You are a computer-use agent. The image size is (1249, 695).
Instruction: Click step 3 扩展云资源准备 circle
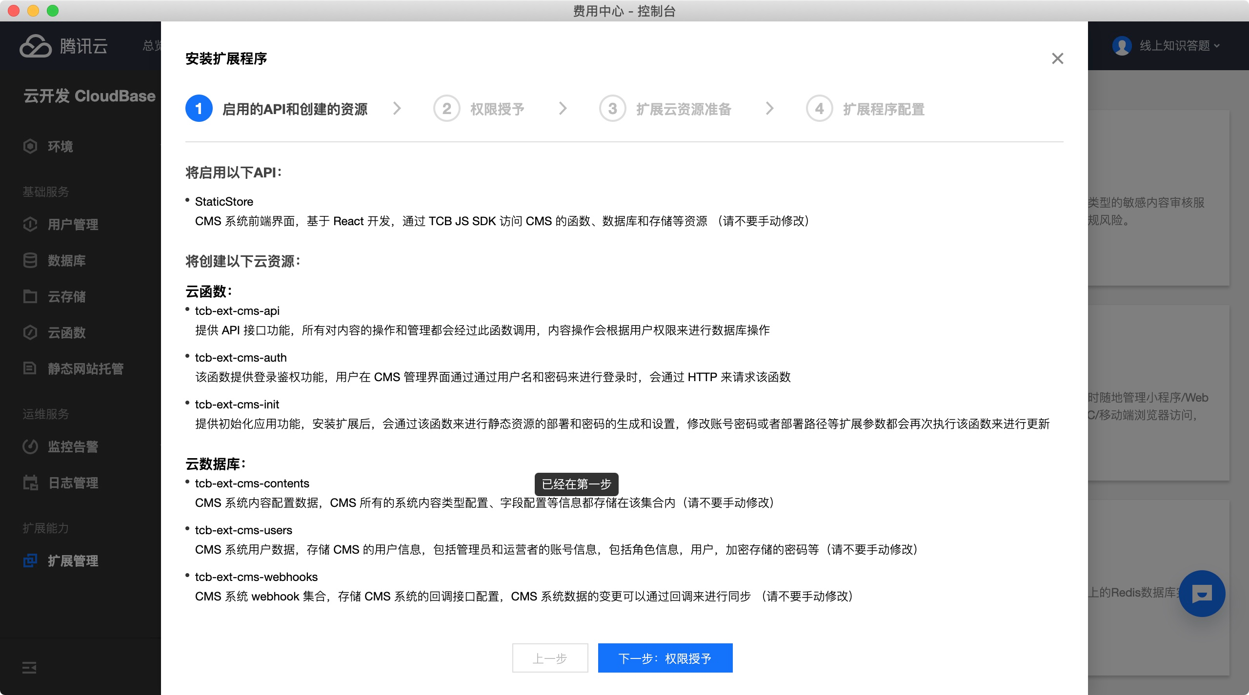point(612,108)
